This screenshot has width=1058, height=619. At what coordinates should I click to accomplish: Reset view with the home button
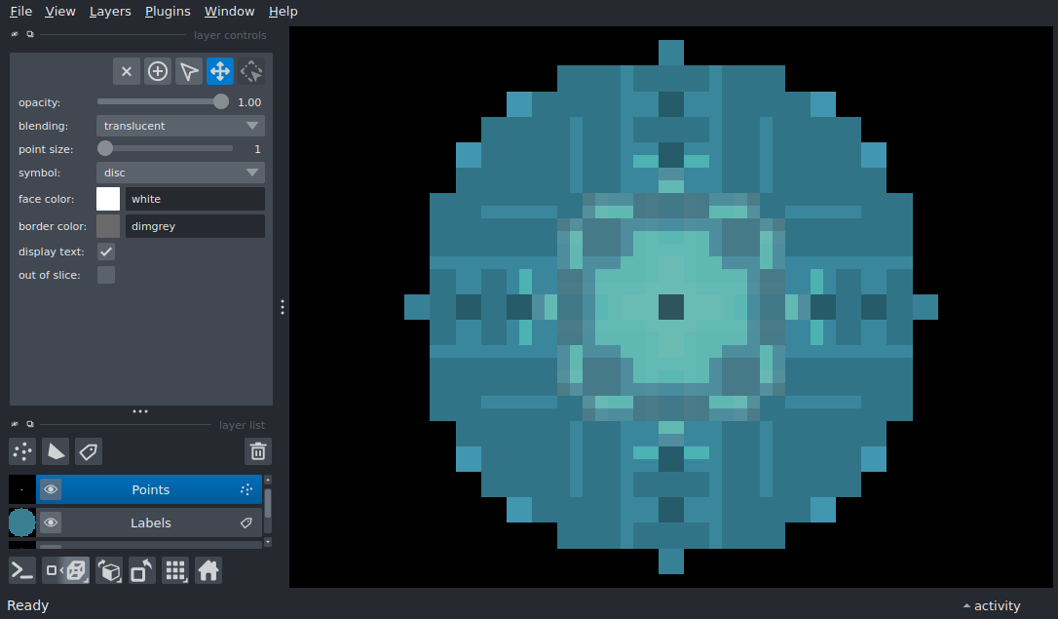[x=208, y=570]
